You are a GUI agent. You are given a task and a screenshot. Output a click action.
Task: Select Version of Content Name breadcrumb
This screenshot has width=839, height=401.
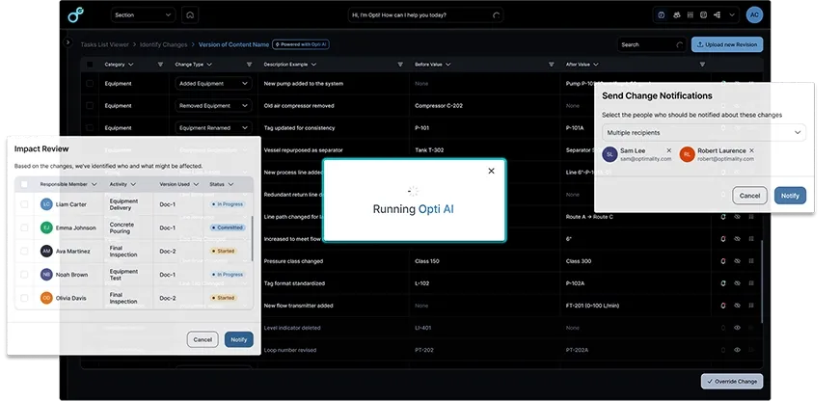point(233,44)
